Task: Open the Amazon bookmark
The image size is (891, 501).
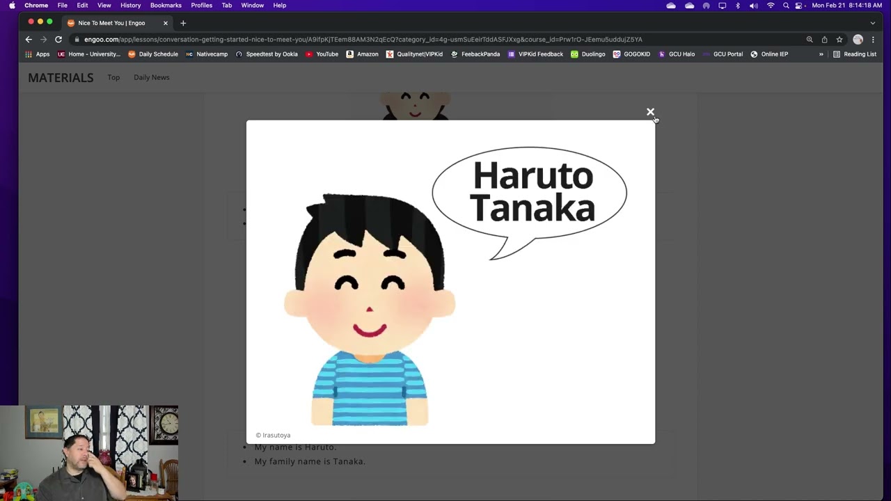Action: [362, 54]
